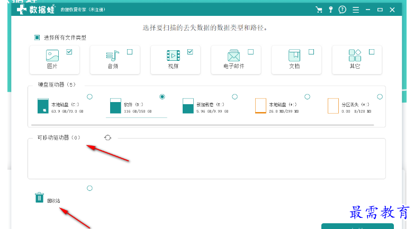The height and width of the screenshot is (229, 414).
Task: Click the 电子邮件 email type icon
Action: pyautogui.click(x=233, y=56)
